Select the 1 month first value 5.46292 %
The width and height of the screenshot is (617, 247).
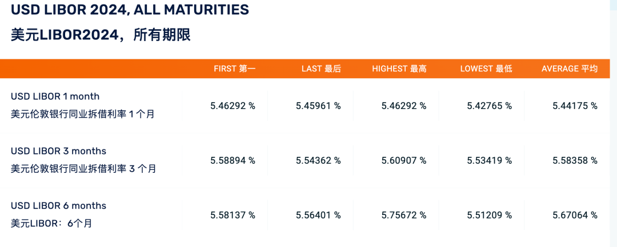click(x=233, y=106)
